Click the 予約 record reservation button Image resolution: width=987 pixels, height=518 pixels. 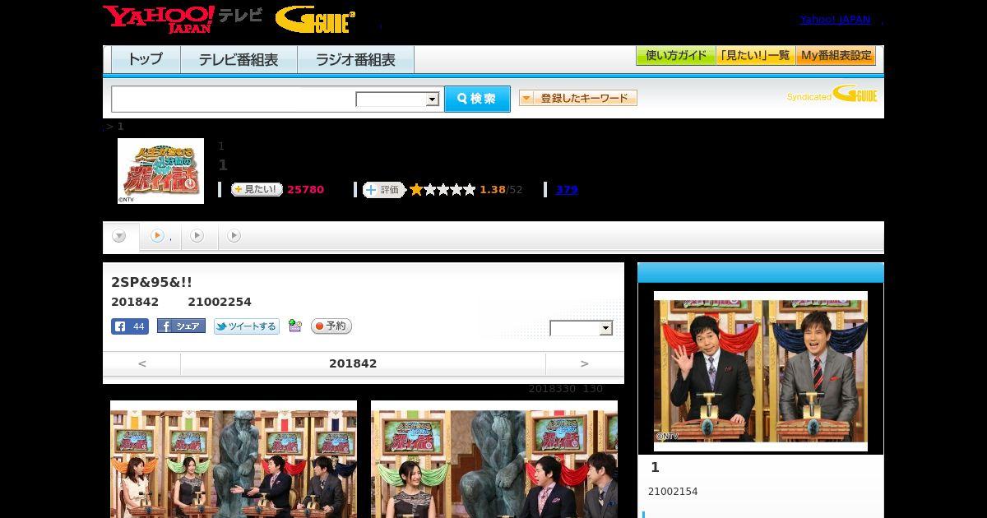(331, 326)
